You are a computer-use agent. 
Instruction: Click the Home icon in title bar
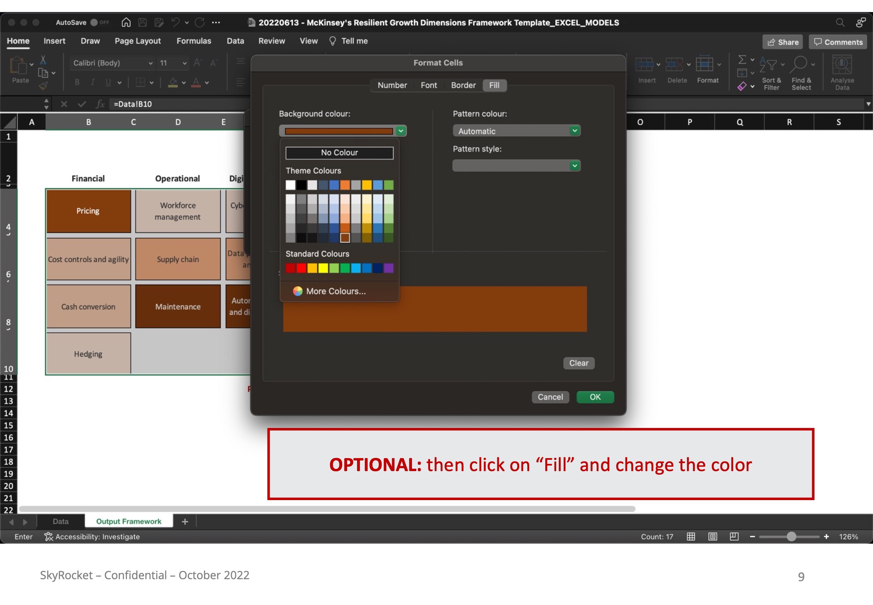coord(126,23)
